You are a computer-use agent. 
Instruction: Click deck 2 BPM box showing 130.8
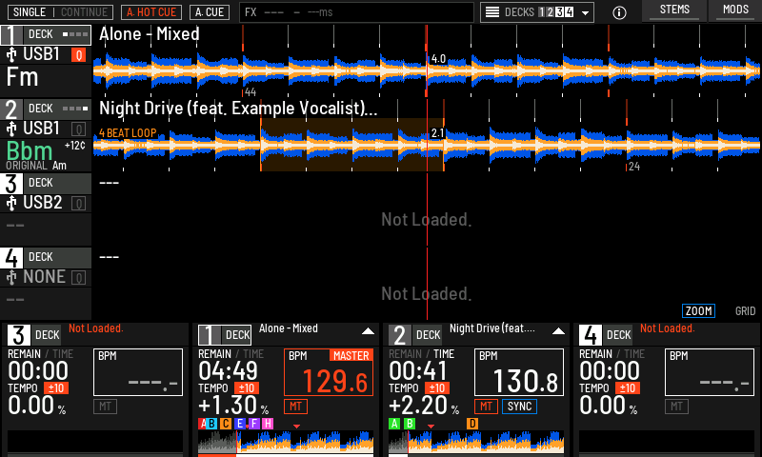pyautogui.click(x=519, y=372)
